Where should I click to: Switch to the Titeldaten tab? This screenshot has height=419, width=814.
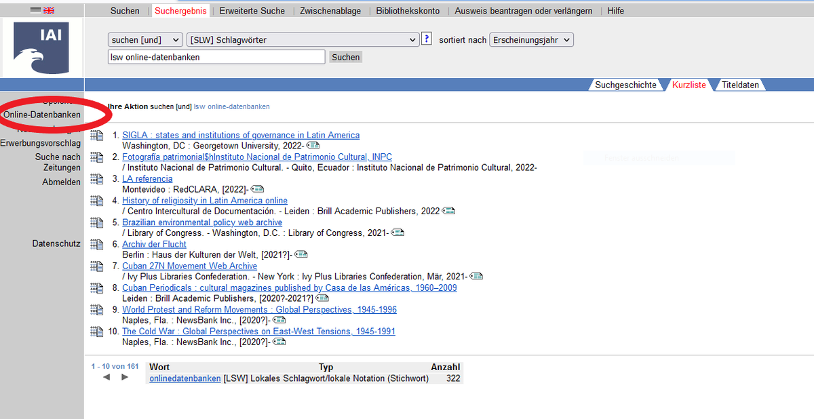point(740,85)
